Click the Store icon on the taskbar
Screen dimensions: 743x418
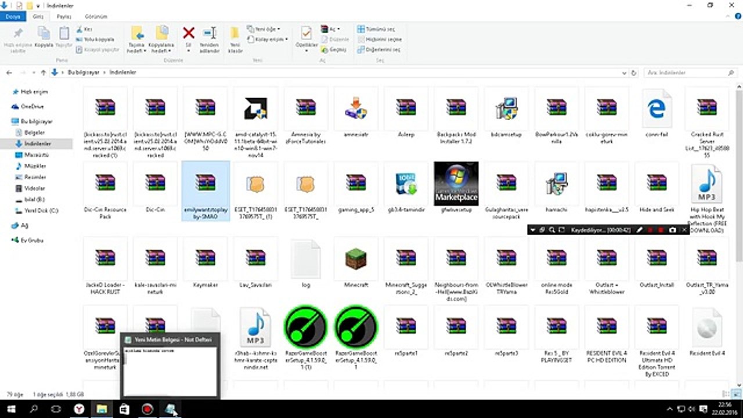(x=124, y=409)
